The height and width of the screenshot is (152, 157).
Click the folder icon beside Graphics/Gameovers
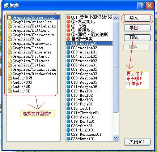coord(9,43)
